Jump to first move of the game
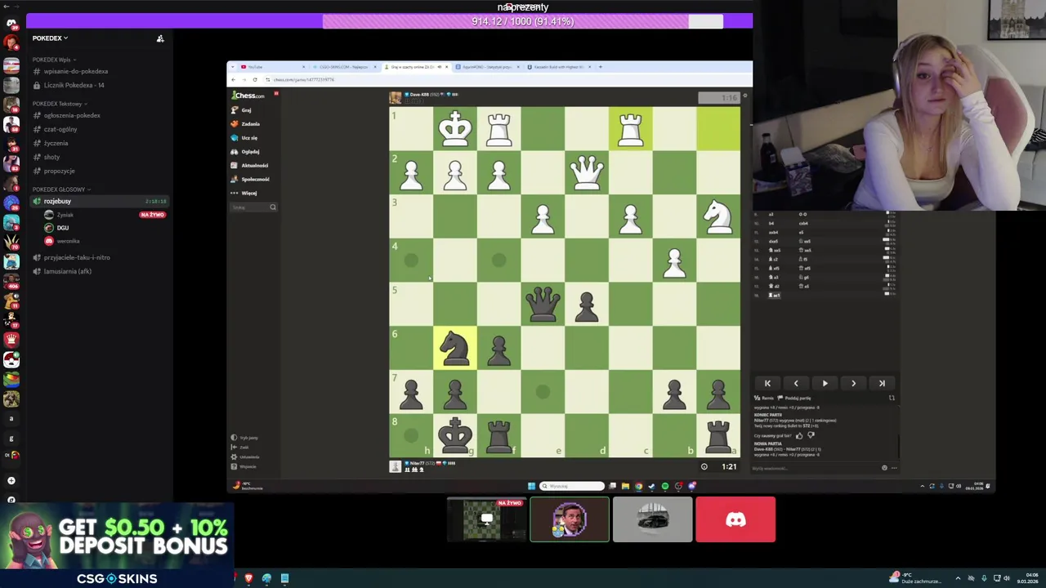This screenshot has width=1046, height=588. [x=767, y=383]
